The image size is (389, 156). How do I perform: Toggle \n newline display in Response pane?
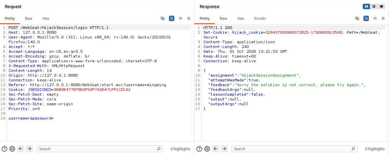(375, 18)
